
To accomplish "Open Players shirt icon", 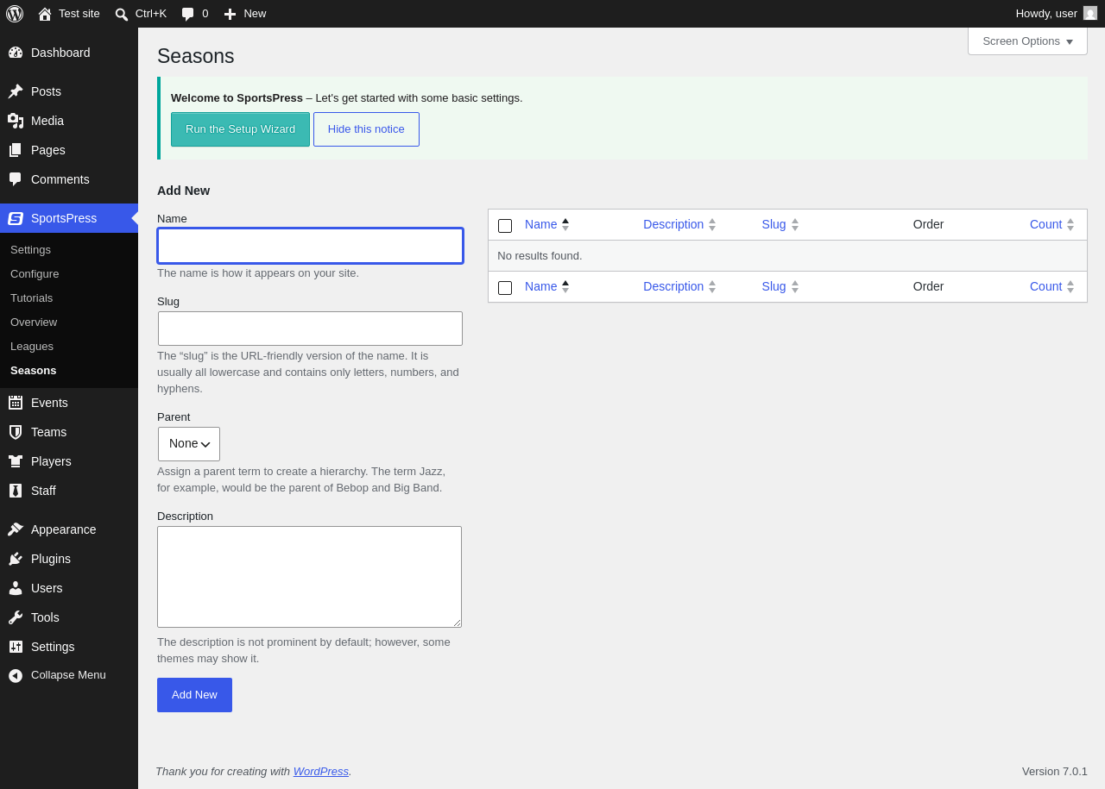I will click(x=16, y=461).
